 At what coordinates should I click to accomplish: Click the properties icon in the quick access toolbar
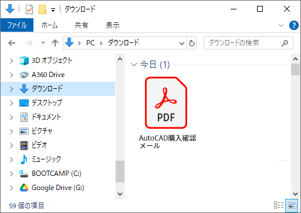29,9
